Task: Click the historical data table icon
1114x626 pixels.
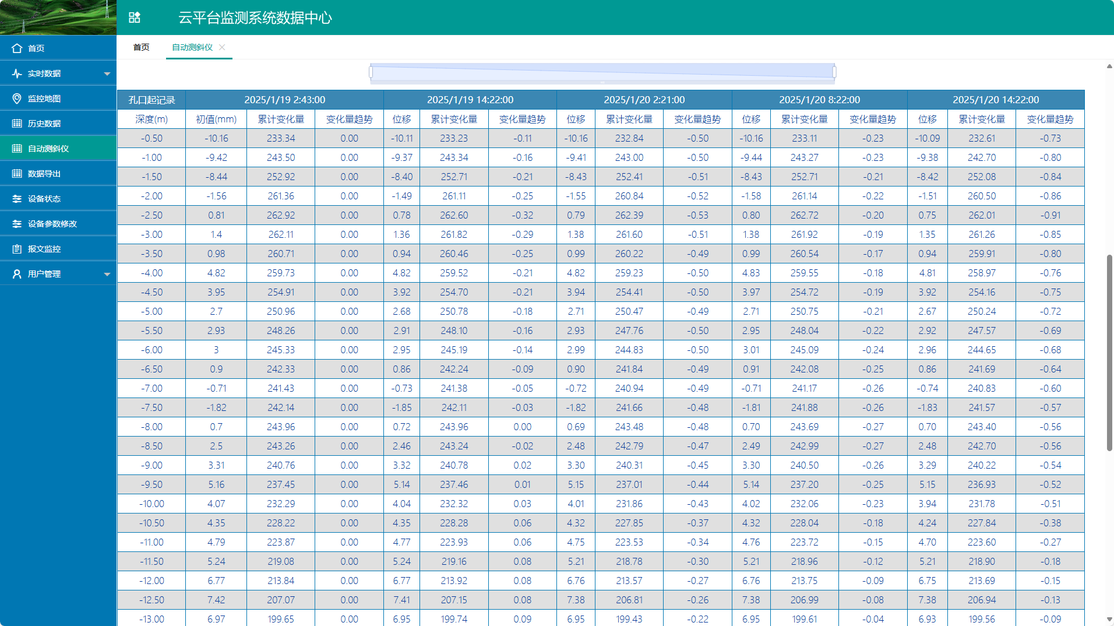Action: [17, 124]
